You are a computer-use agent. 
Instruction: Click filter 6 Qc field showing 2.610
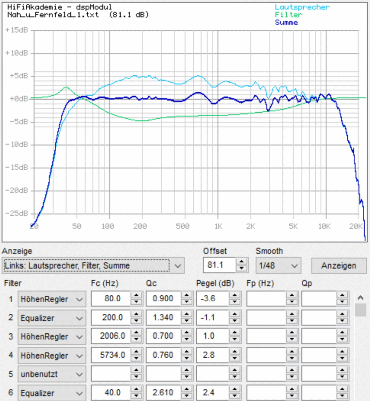(x=163, y=393)
